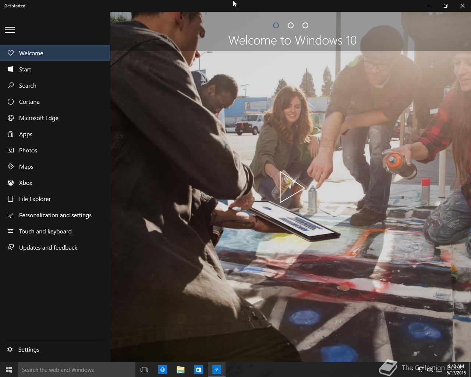
Task: Open File Explorer folder icon on taskbar
Action: coord(180,370)
